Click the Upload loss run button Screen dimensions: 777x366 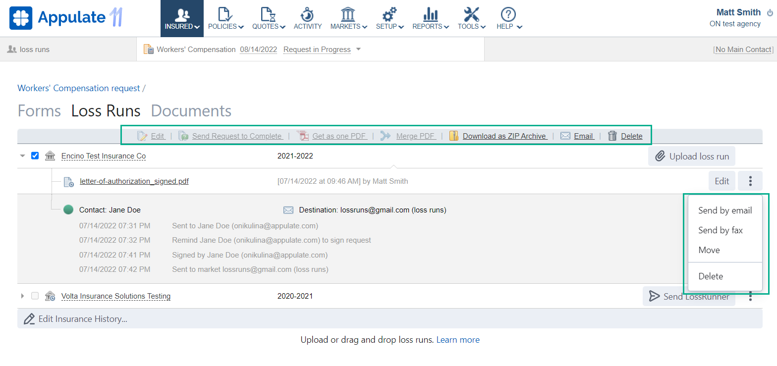[x=692, y=157]
